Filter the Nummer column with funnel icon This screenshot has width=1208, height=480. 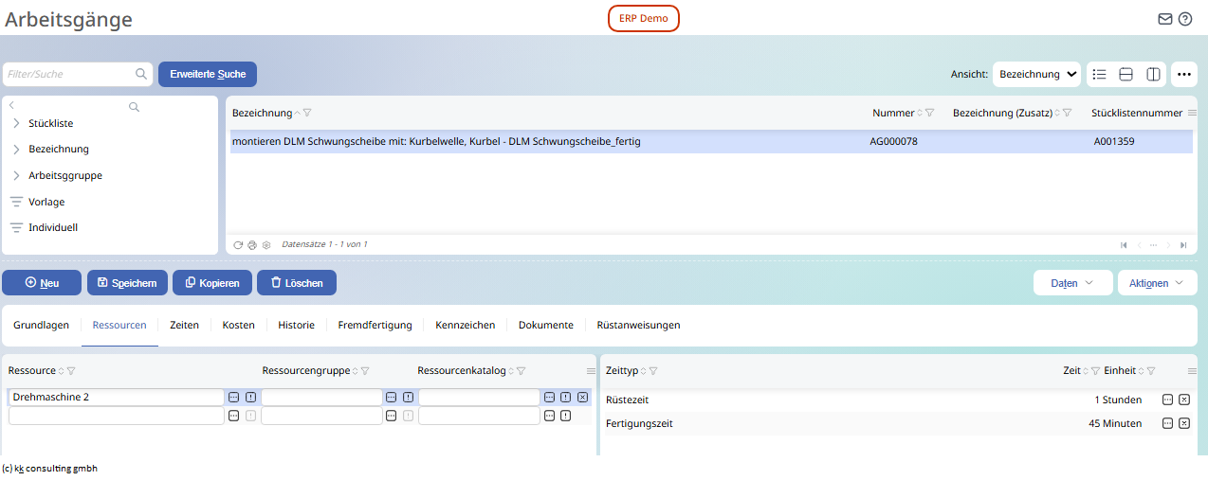coord(929,113)
